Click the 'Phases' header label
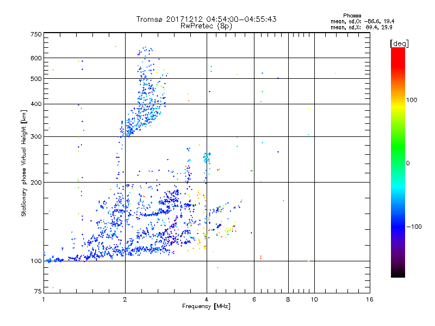This screenshot has width=435, height=326. coord(352,16)
